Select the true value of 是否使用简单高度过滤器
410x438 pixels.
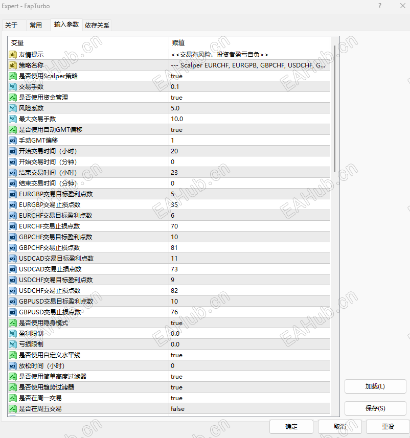176,377
